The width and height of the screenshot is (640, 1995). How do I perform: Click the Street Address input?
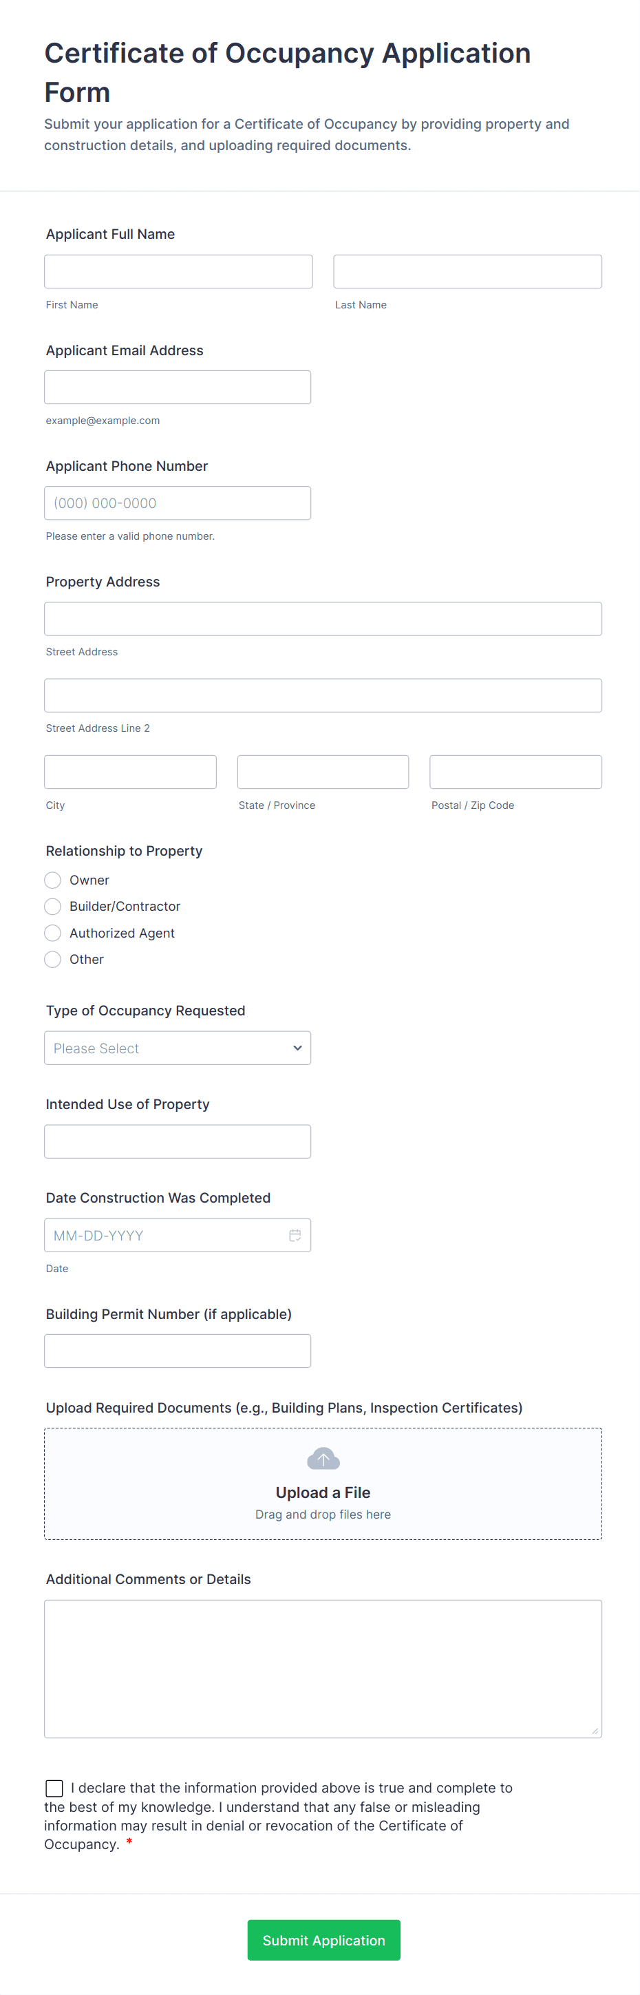click(x=323, y=619)
